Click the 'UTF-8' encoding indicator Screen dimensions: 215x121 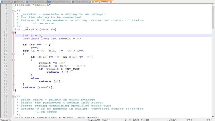tap(189, 120)
